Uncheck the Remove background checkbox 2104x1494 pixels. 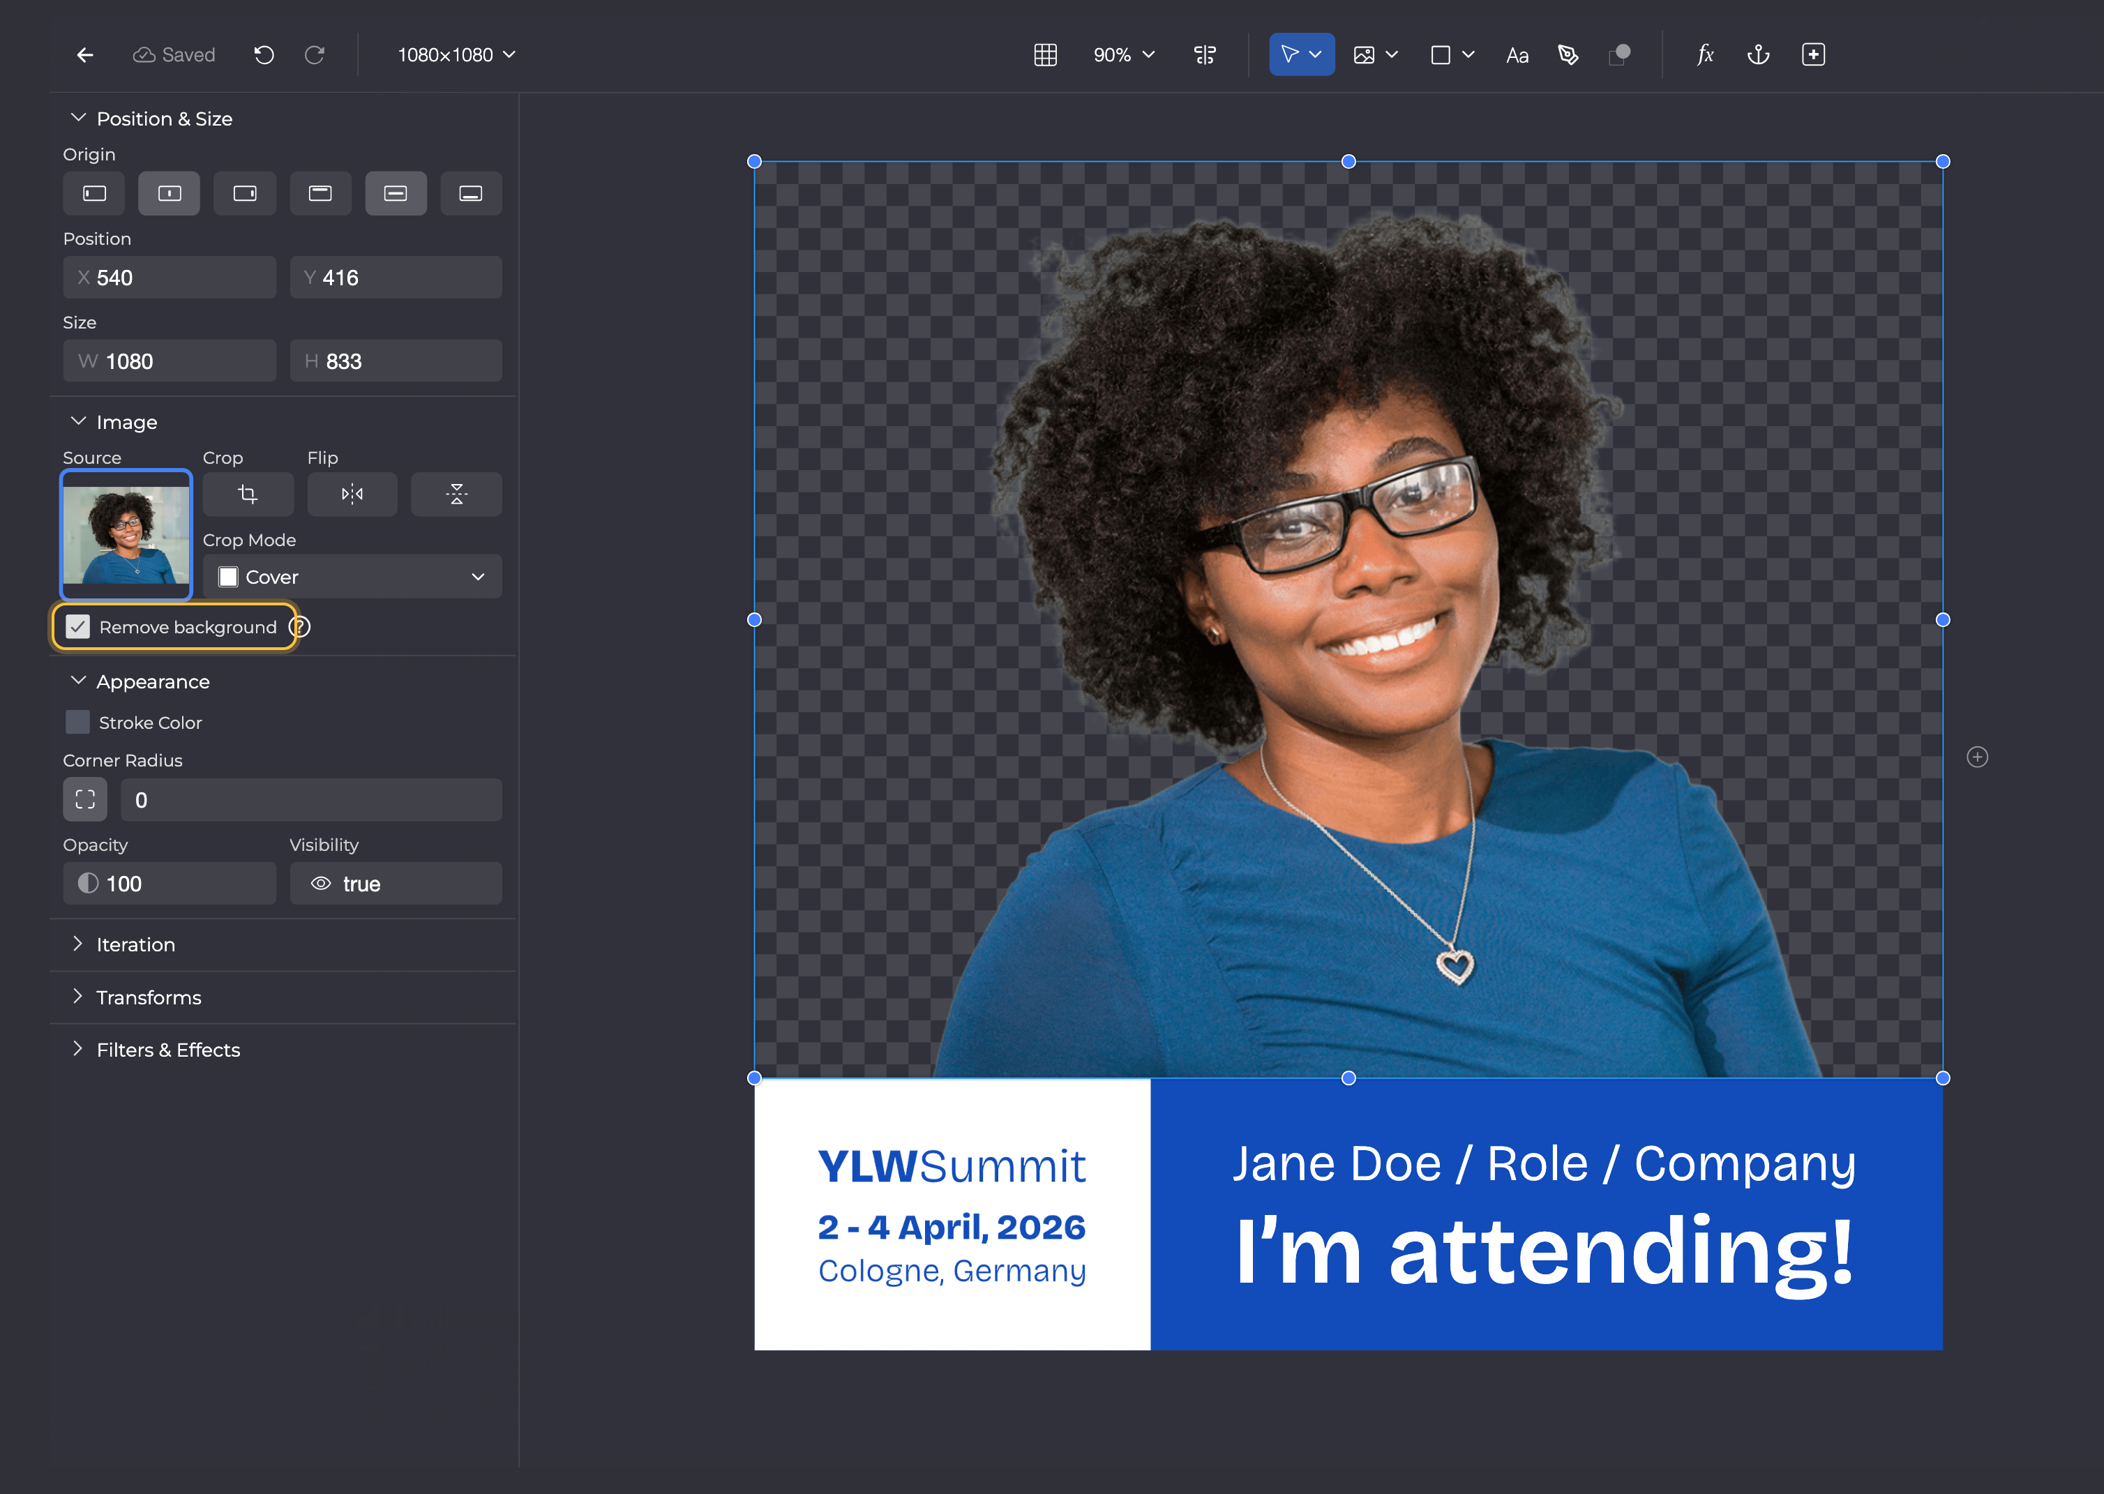pyautogui.click(x=77, y=628)
